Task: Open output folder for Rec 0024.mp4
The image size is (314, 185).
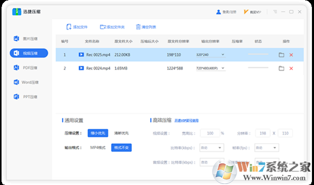Action: click(282, 68)
